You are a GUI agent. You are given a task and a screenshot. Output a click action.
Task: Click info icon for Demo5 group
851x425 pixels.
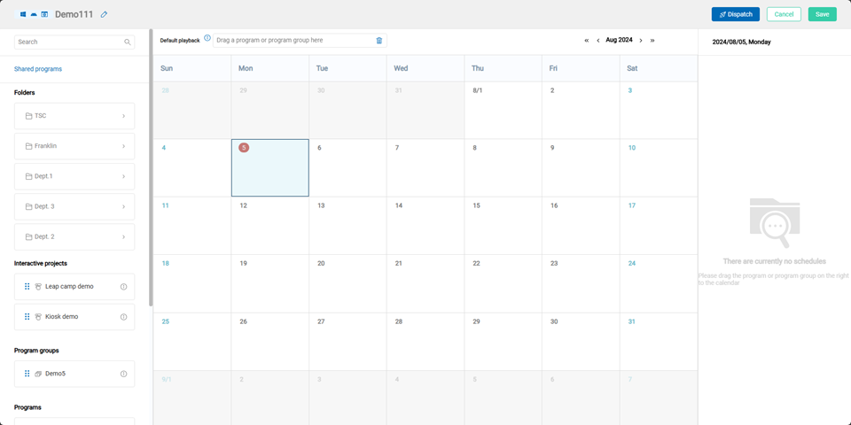(123, 374)
